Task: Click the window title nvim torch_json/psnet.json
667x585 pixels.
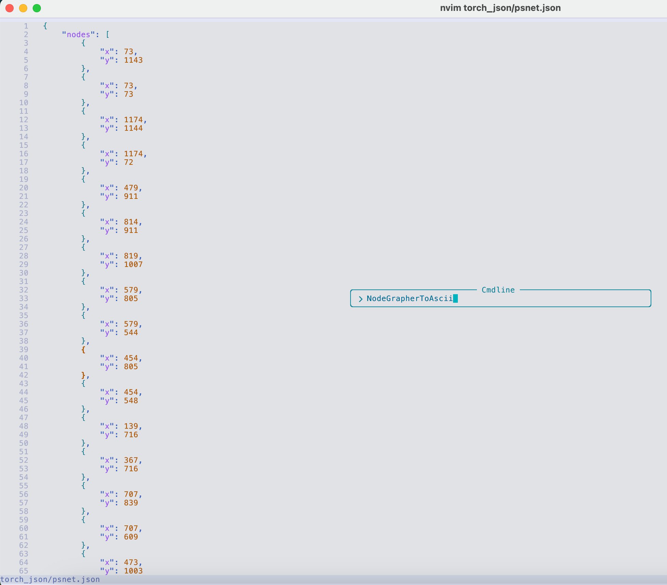Action: click(500, 8)
